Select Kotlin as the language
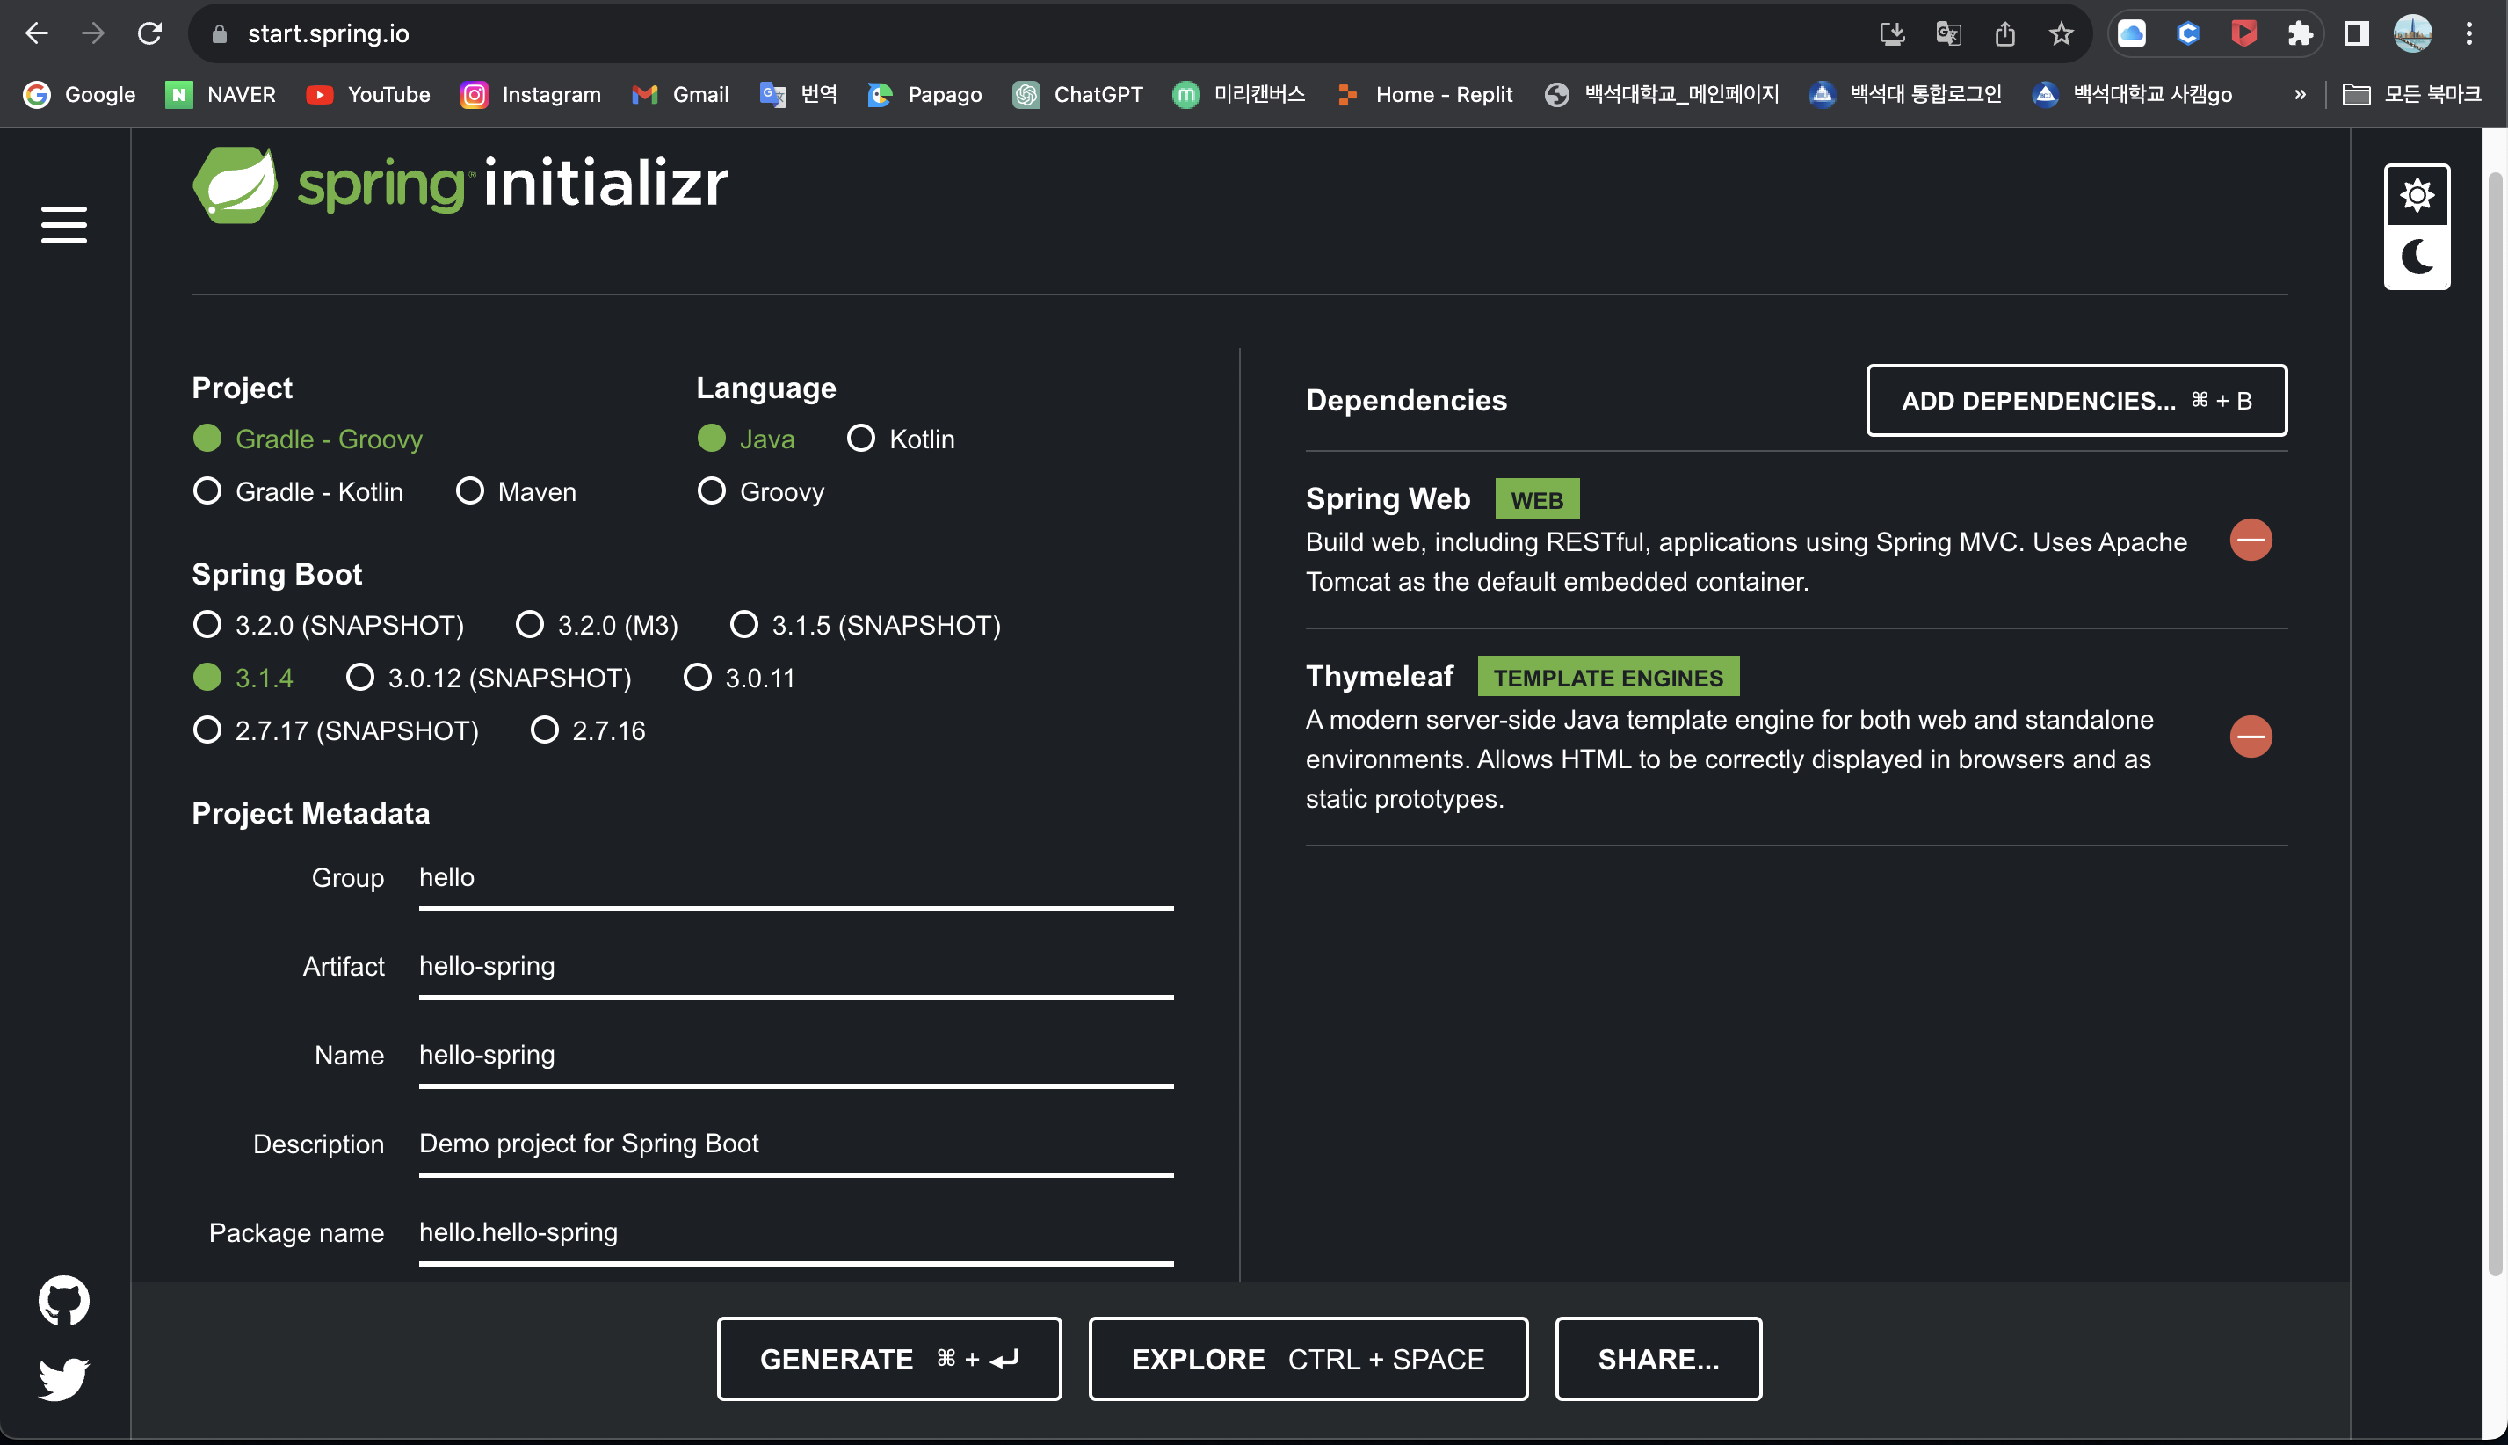 [x=861, y=439]
